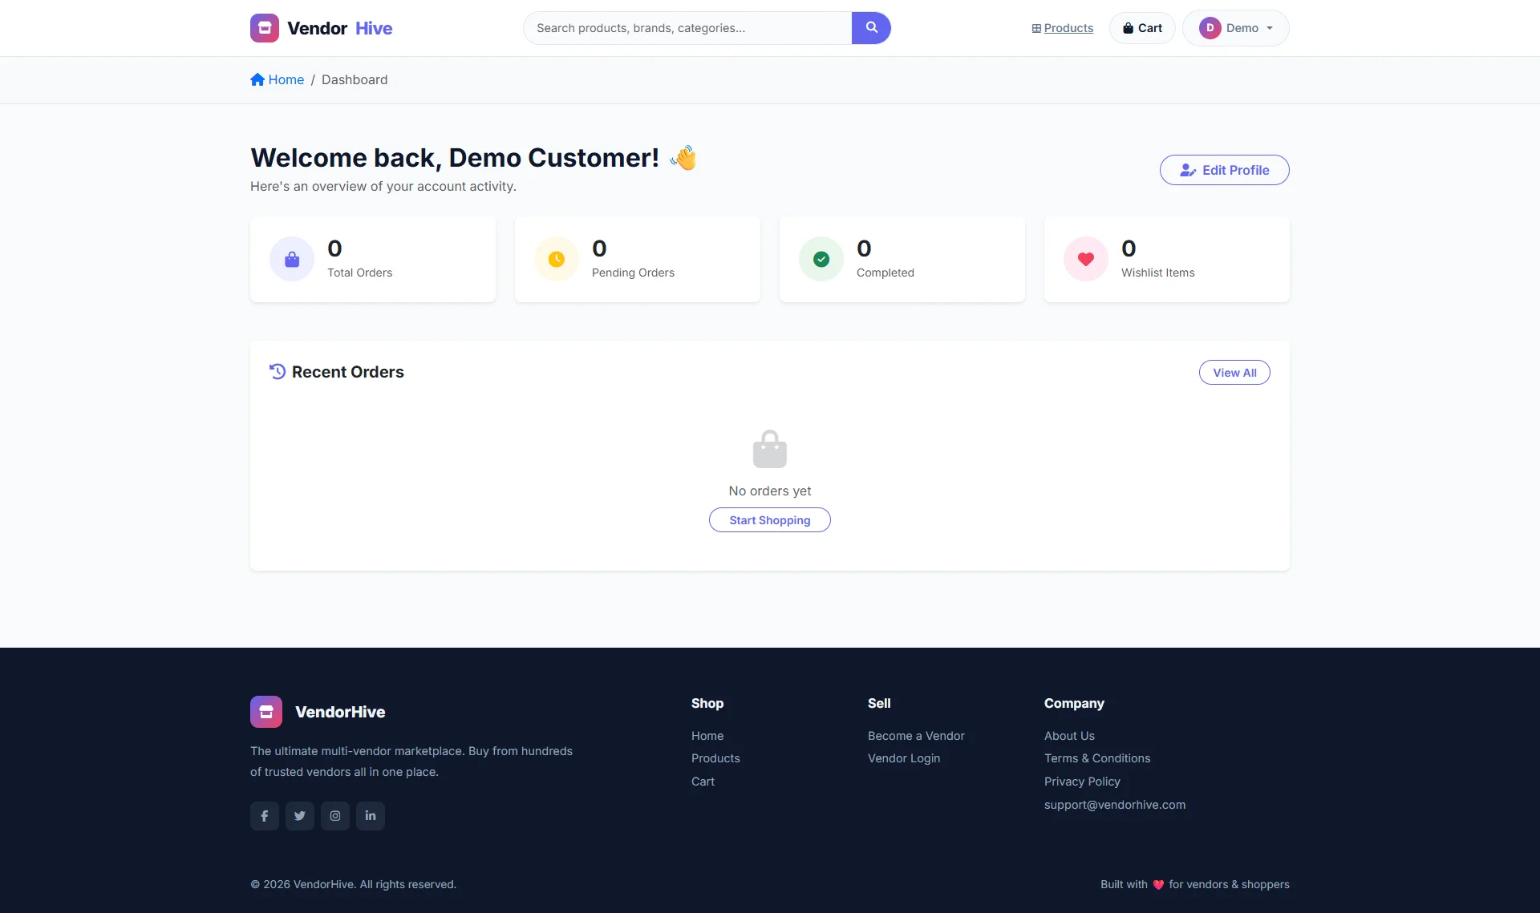Click the Completed checkmark icon
The height and width of the screenshot is (913, 1540).
(821, 259)
